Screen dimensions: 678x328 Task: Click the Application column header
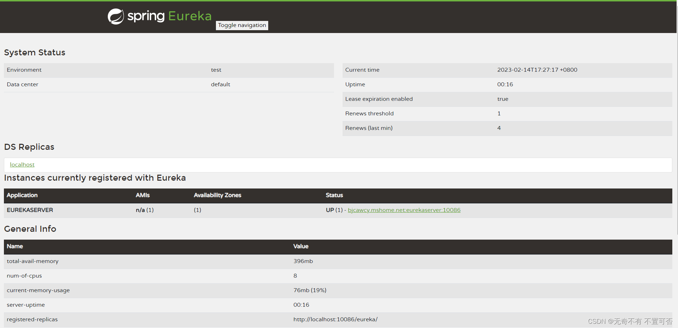coord(22,195)
